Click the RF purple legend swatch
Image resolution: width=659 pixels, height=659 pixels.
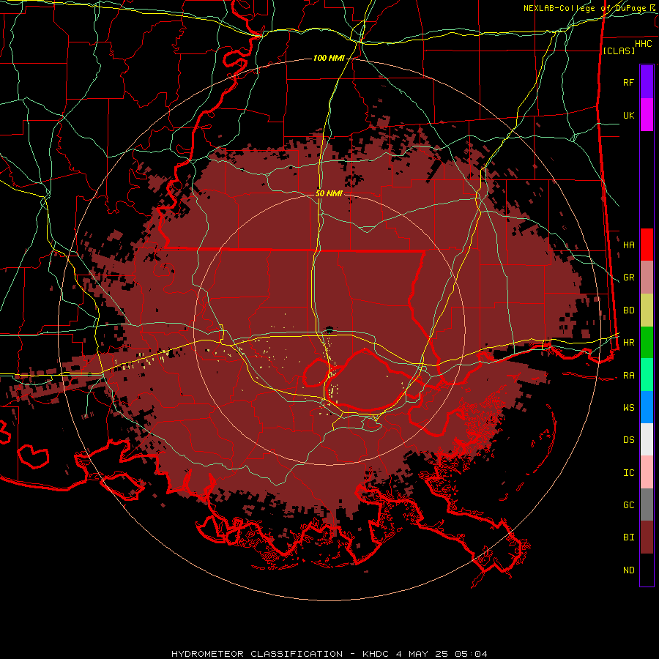tap(647, 82)
